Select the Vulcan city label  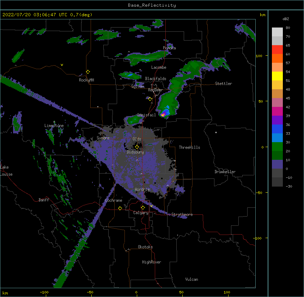(x=191, y=279)
